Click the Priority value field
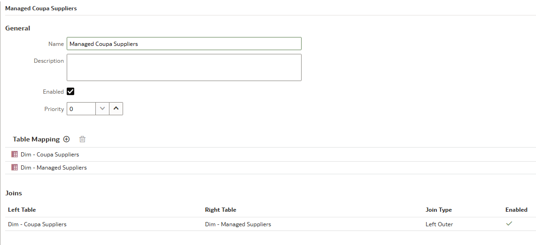Viewport: 536px width, 245px height. coord(81,109)
